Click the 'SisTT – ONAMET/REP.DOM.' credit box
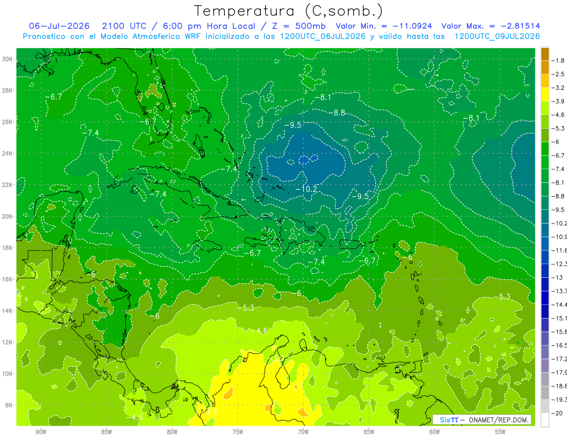 482,420
